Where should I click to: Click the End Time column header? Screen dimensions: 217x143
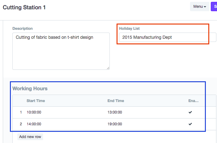coord(116,101)
